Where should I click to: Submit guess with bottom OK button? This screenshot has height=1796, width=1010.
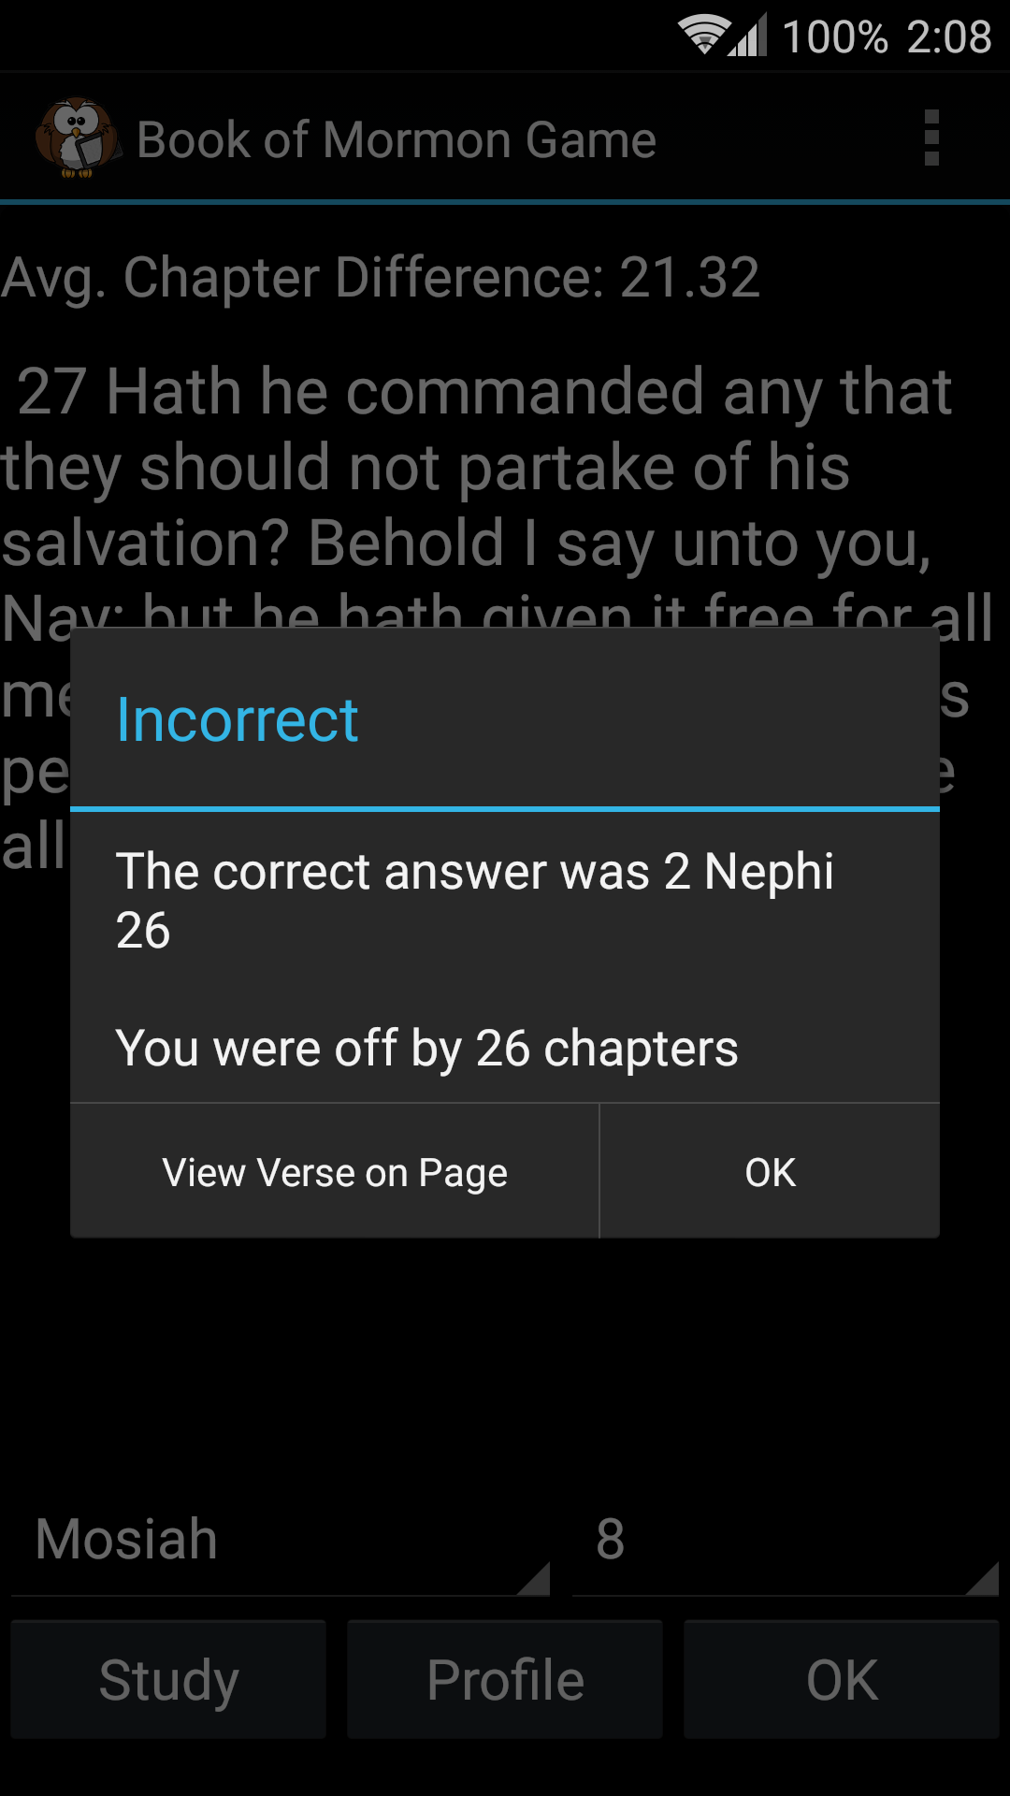coord(842,1679)
